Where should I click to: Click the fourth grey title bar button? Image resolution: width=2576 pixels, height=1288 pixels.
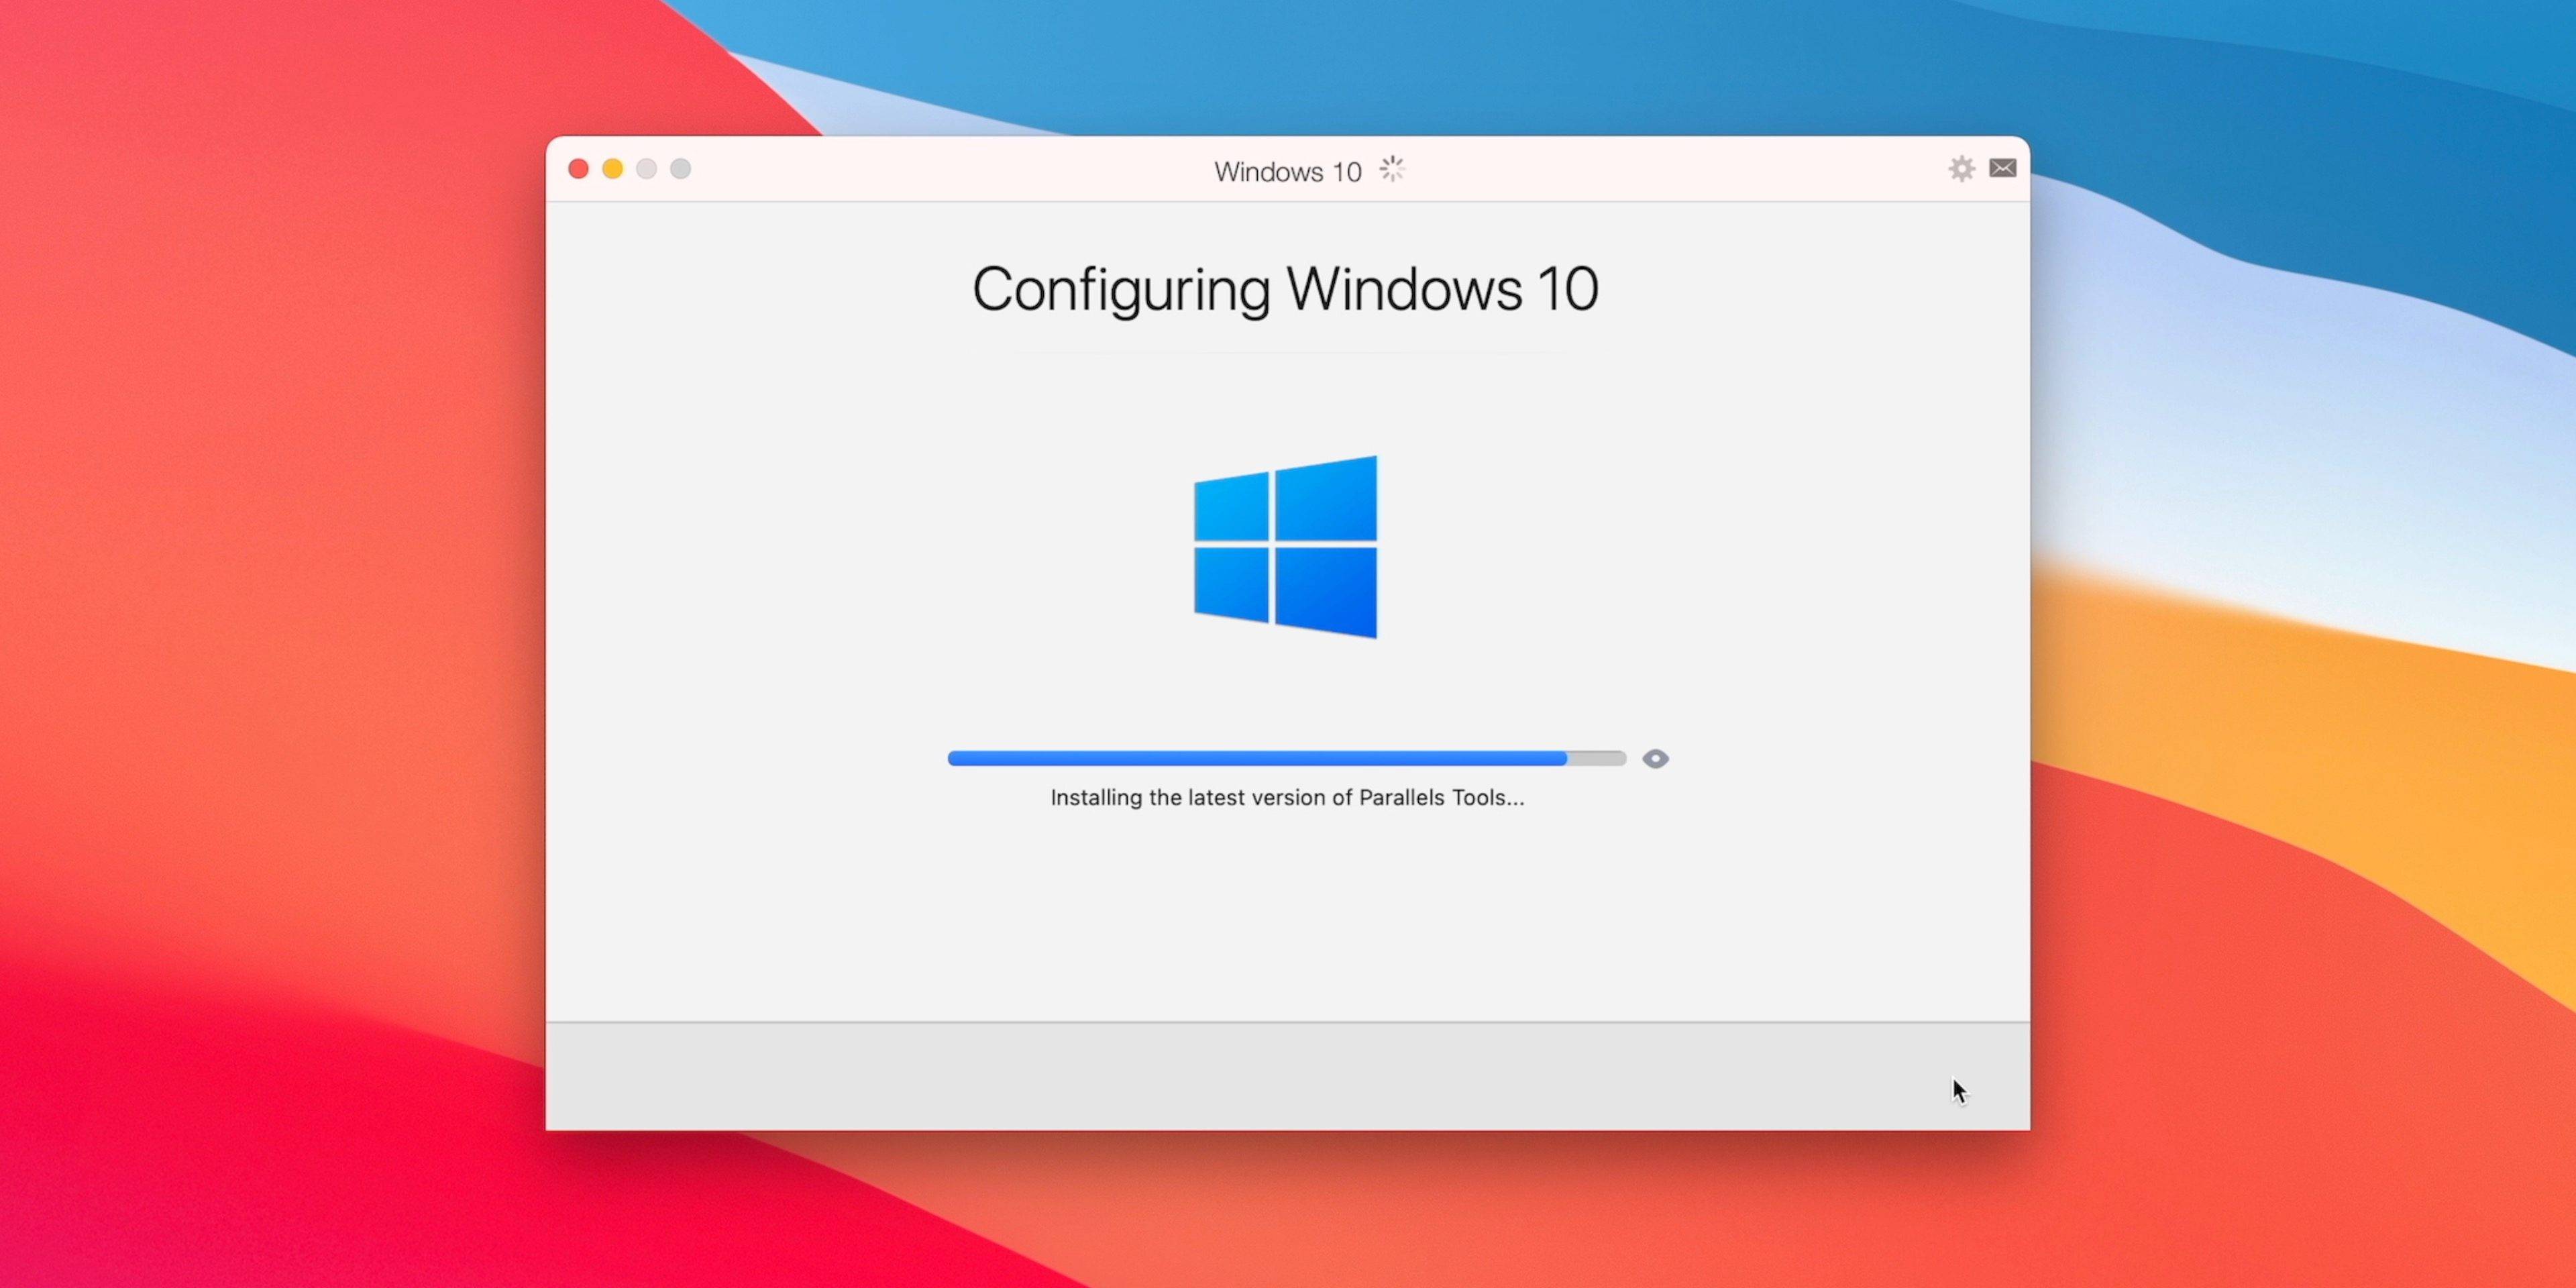(681, 169)
